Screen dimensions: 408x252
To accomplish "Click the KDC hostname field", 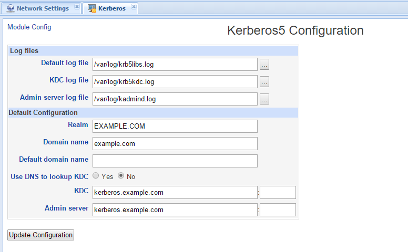I will (175, 193).
